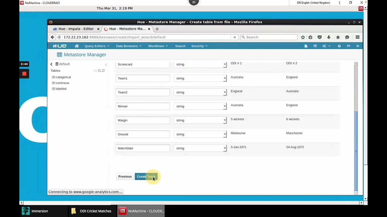This screenshot has height=217, width=387.
Task: Open Hue job browser icon
Action: (315, 46)
